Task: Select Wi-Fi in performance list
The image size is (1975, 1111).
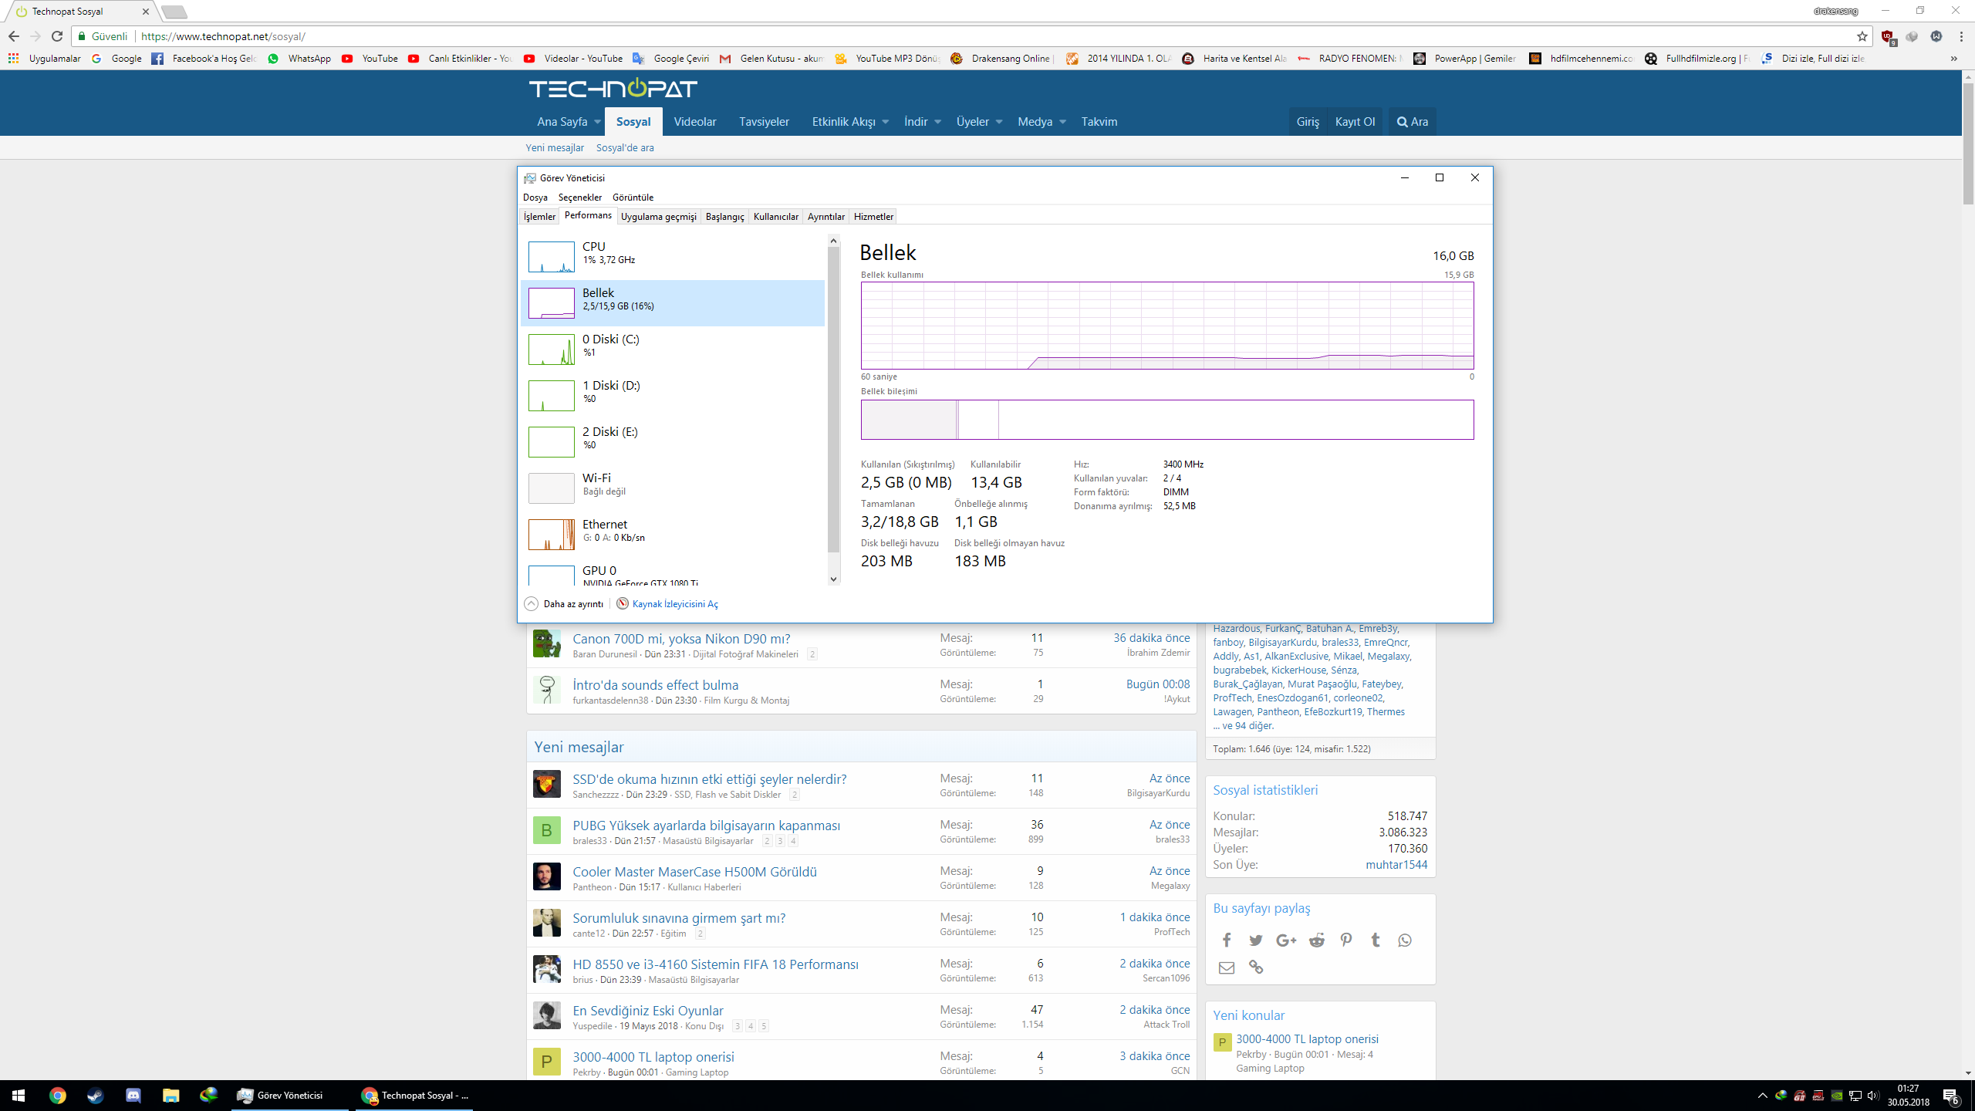Action: point(673,488)
